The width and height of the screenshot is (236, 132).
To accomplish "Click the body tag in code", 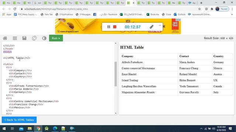I will coord(7,52).
